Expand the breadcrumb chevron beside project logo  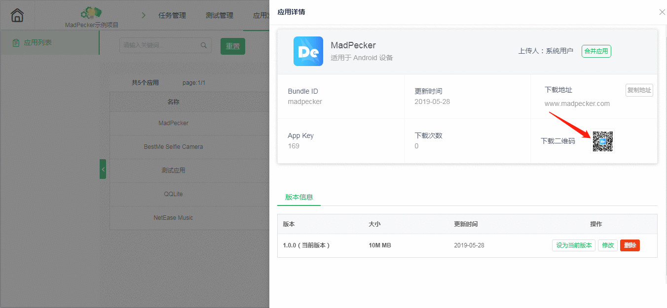(x=144, y=15)
